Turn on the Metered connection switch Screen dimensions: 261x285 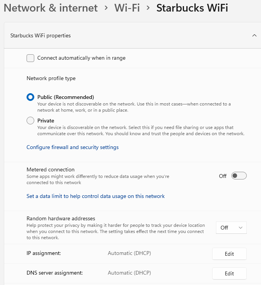pyautogui.click(x=239, y=176)
